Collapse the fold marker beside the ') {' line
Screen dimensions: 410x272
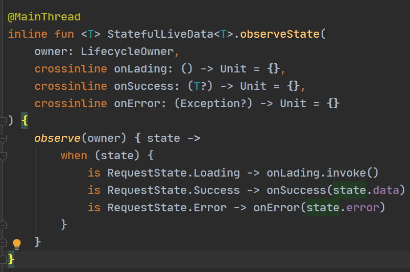(x=3, y=121)
